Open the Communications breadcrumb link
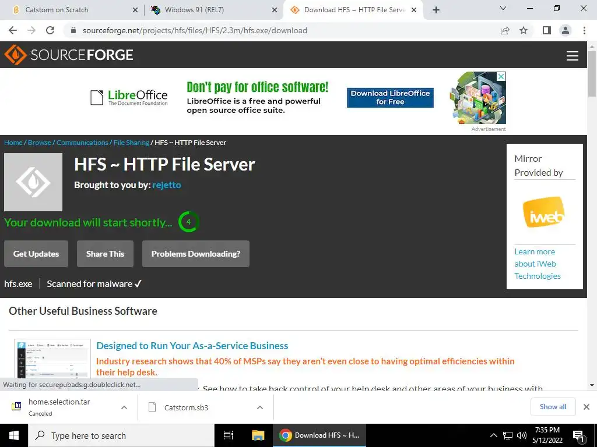597x447 pixels. [82, 143]
